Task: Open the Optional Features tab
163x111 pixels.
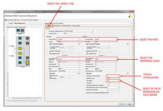Action: coord(66,26)
